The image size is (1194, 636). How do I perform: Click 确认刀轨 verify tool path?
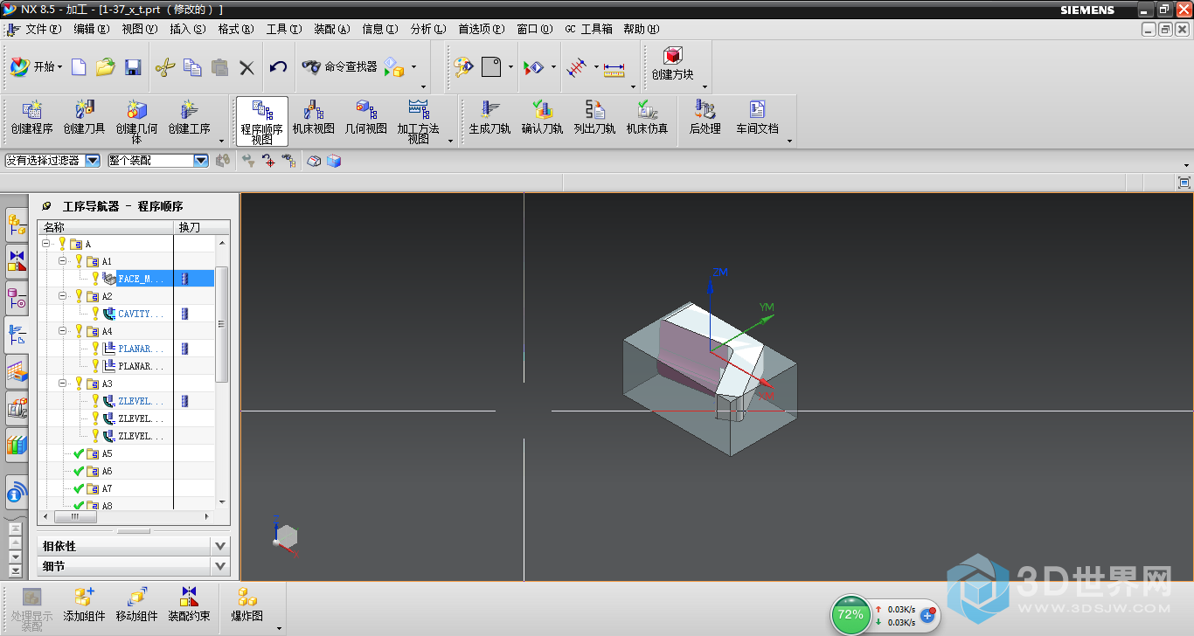(543, 119)
